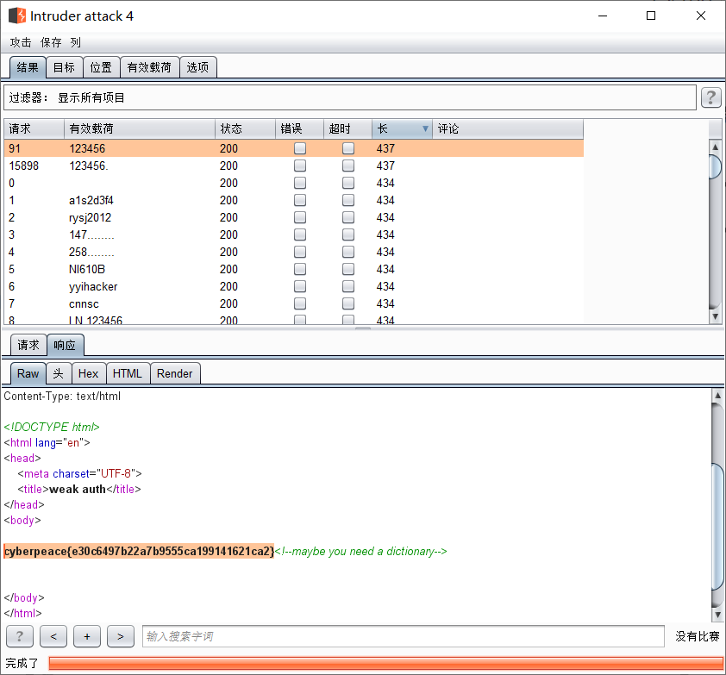
Task: Click response pane scrollbar down arrow
Action: [x=717, y=615]
